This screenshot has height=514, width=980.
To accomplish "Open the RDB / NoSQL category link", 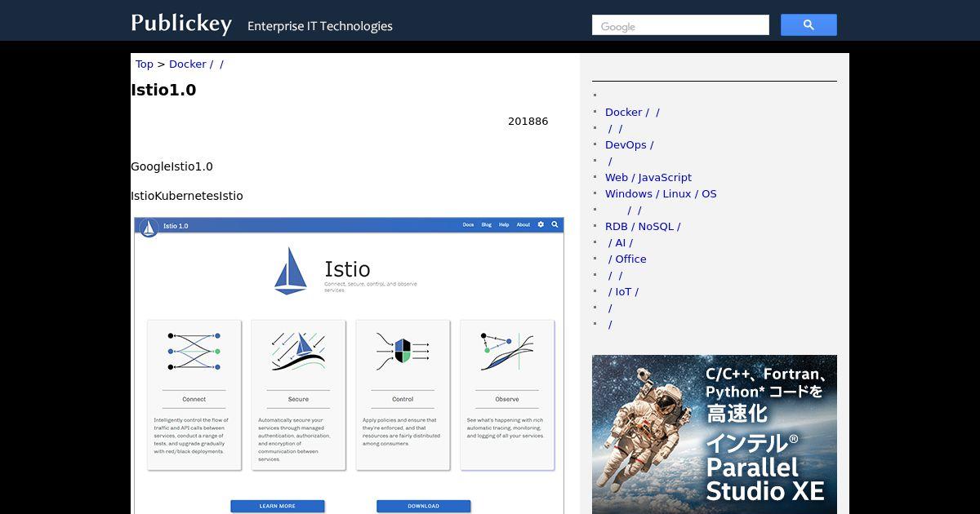I will pos(643,226).
